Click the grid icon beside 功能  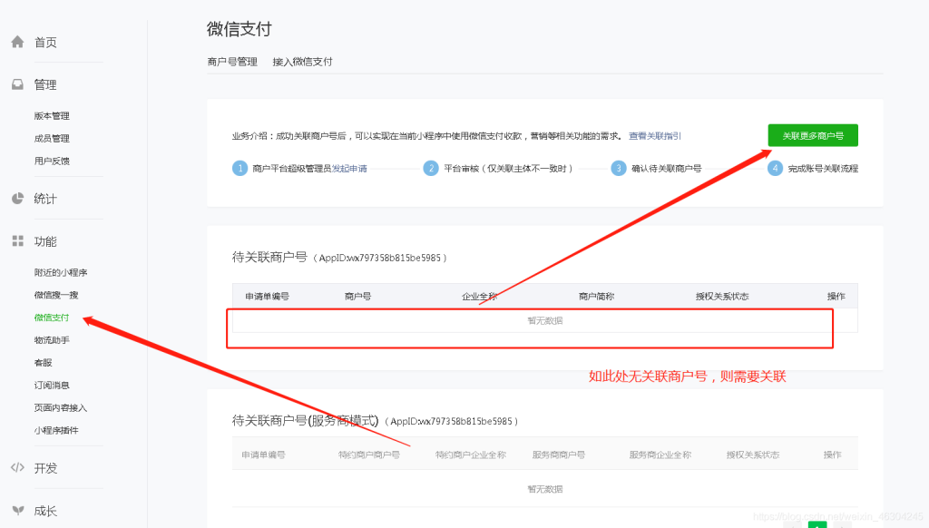[17, 241]
